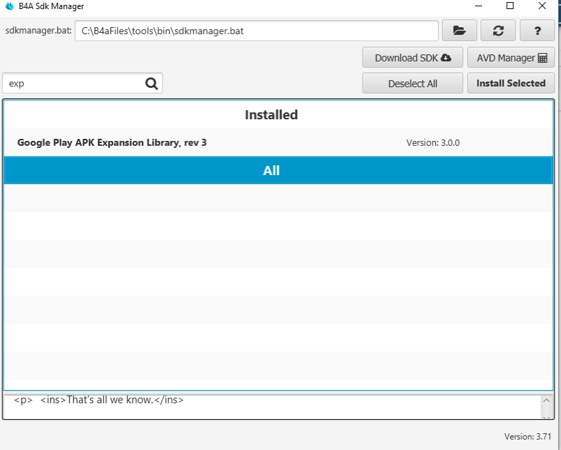Open the AVD Manager
561x450 pixels.
511,57
